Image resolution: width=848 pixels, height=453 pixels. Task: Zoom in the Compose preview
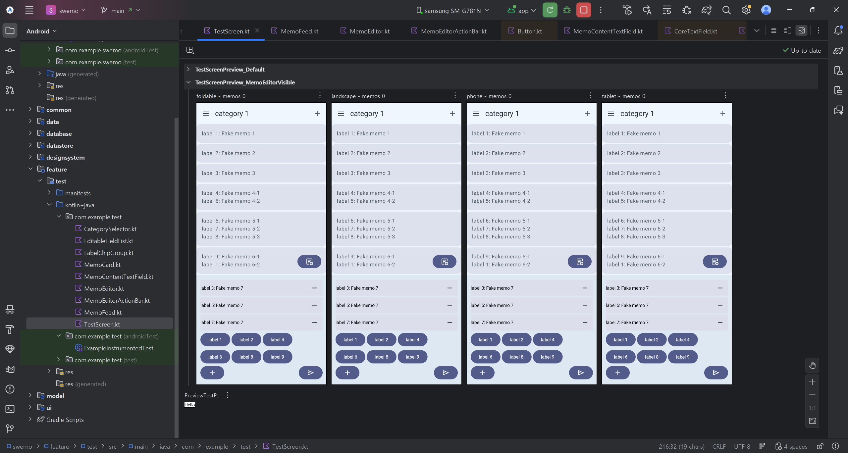[812, 382]
